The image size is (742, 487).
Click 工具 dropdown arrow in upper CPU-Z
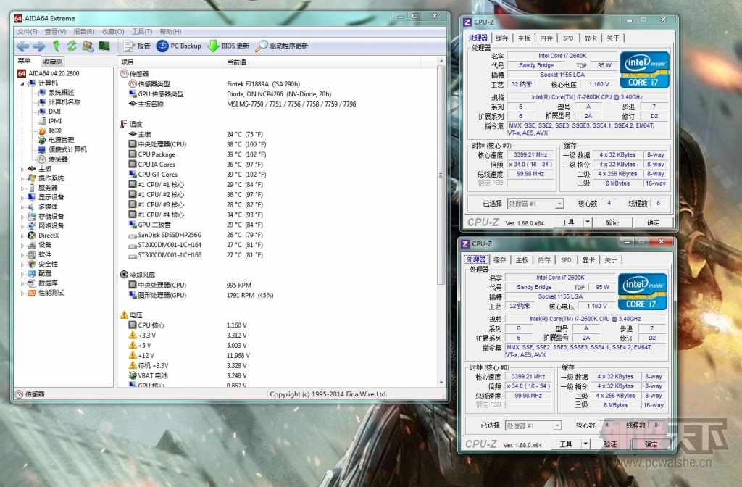coord(587,222)
